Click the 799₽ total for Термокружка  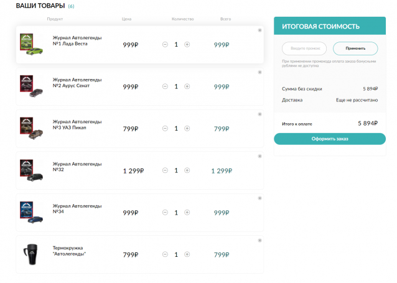[222, 255]
